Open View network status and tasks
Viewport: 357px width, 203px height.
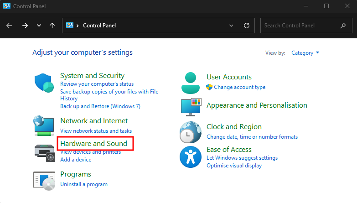96,131
